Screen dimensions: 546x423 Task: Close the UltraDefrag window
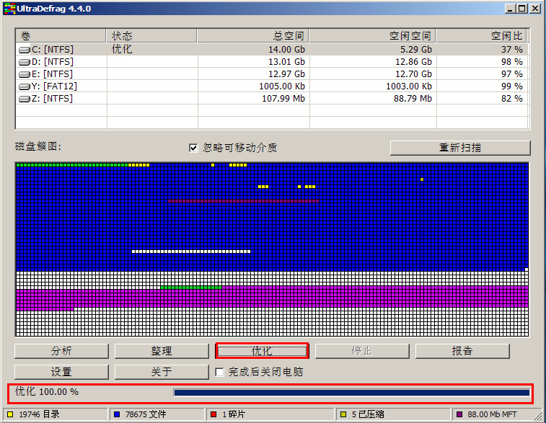(x=535, y=9)
